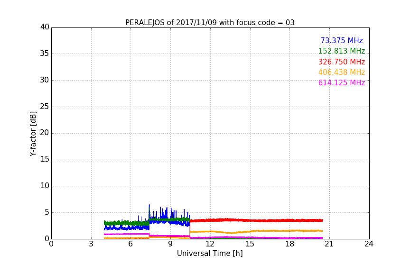
Task: Select the 406.438 MHz legend label
Action: [342, 73]
